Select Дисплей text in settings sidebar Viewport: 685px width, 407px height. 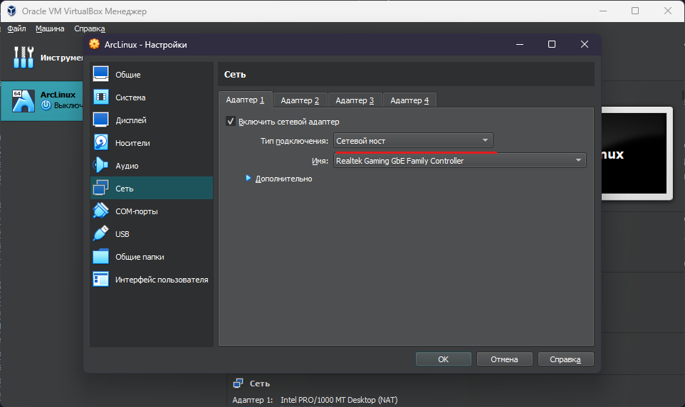[x=130, y=120]
